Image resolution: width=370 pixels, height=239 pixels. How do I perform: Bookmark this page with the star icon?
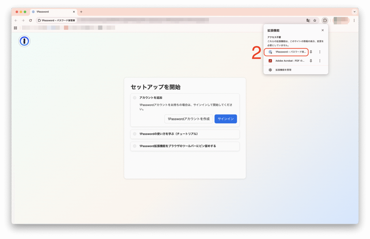pos(315,21)
